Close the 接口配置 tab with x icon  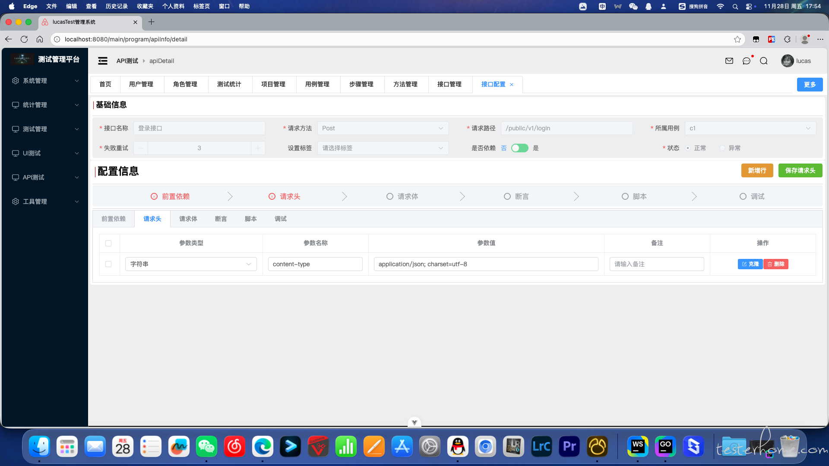point(512,85)
